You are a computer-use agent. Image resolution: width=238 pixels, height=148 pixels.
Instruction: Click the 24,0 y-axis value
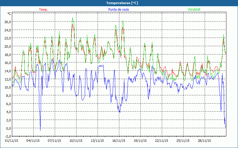click(x=8, y=30)
